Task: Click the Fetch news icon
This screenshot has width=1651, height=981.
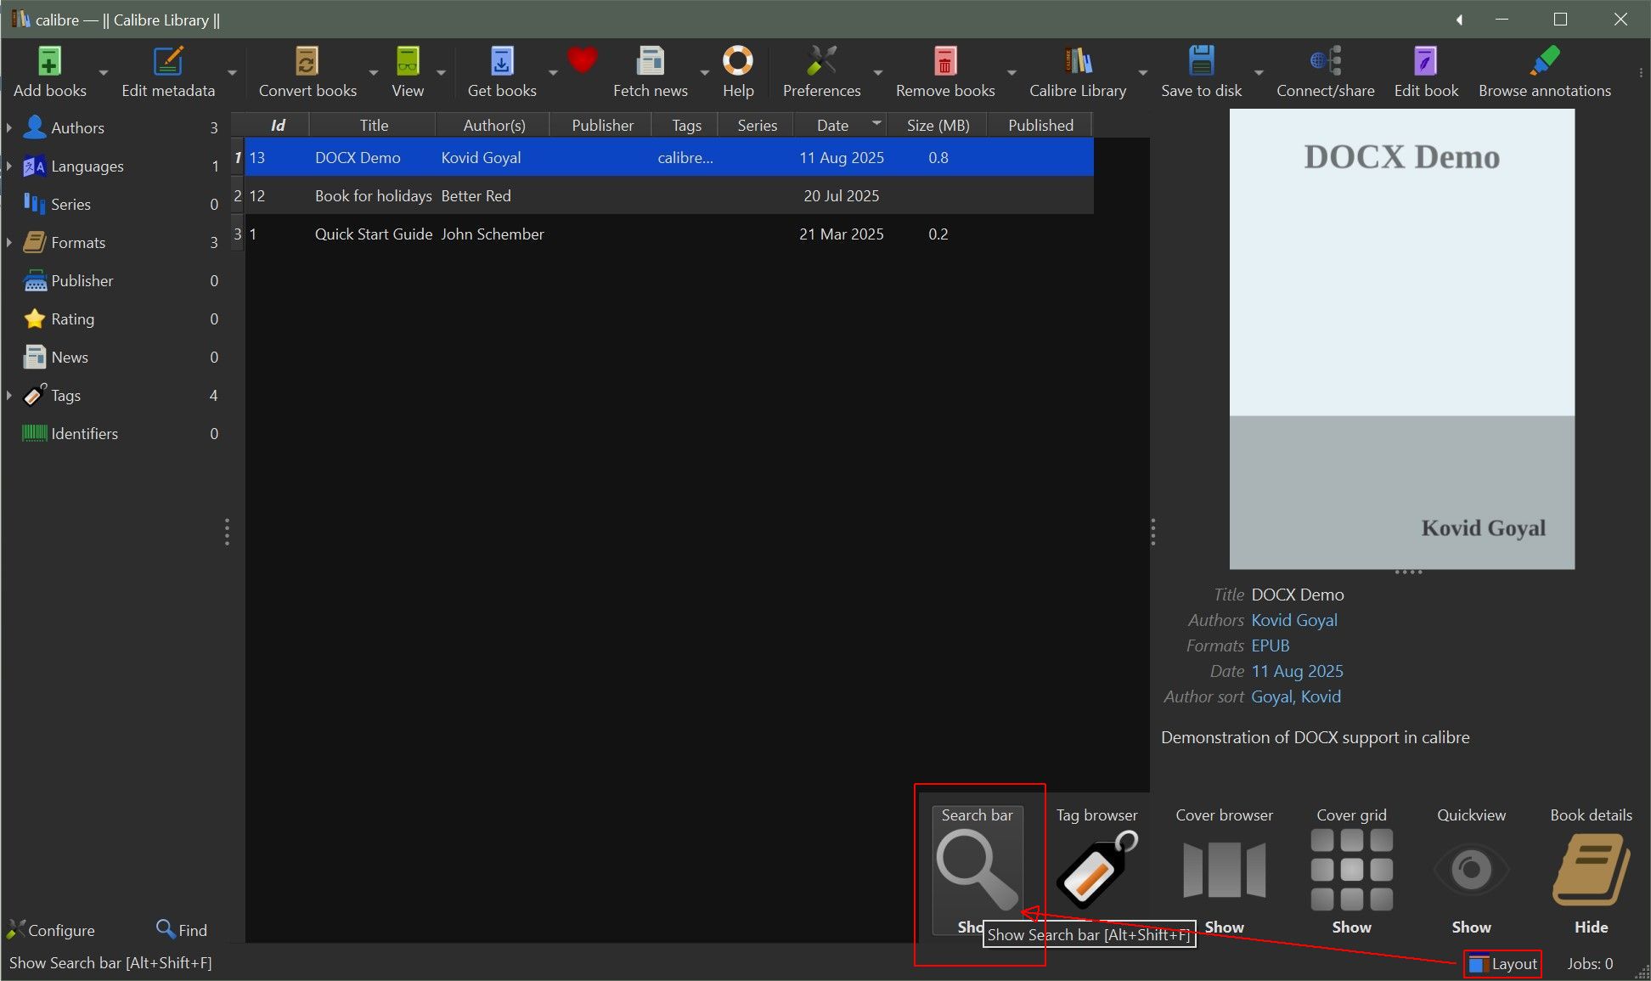Action: (650, 62)
